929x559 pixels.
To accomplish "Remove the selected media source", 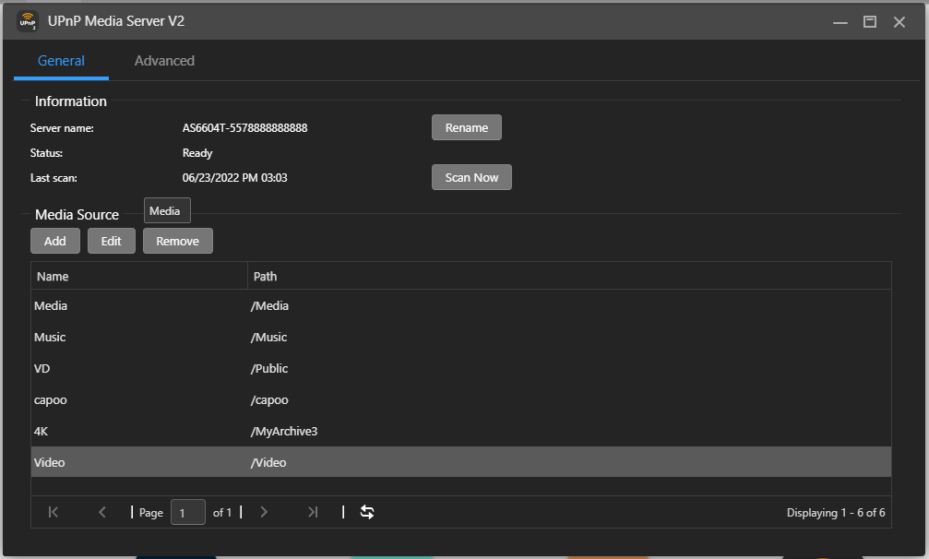I will [x=177, y=241].
